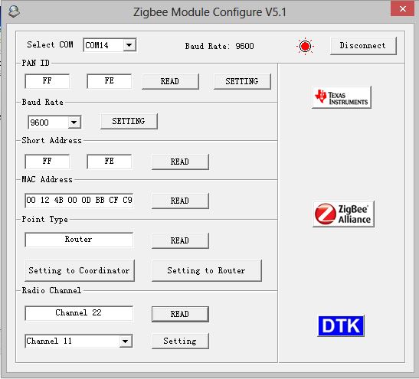Read the Point Type

pos(180,240)
